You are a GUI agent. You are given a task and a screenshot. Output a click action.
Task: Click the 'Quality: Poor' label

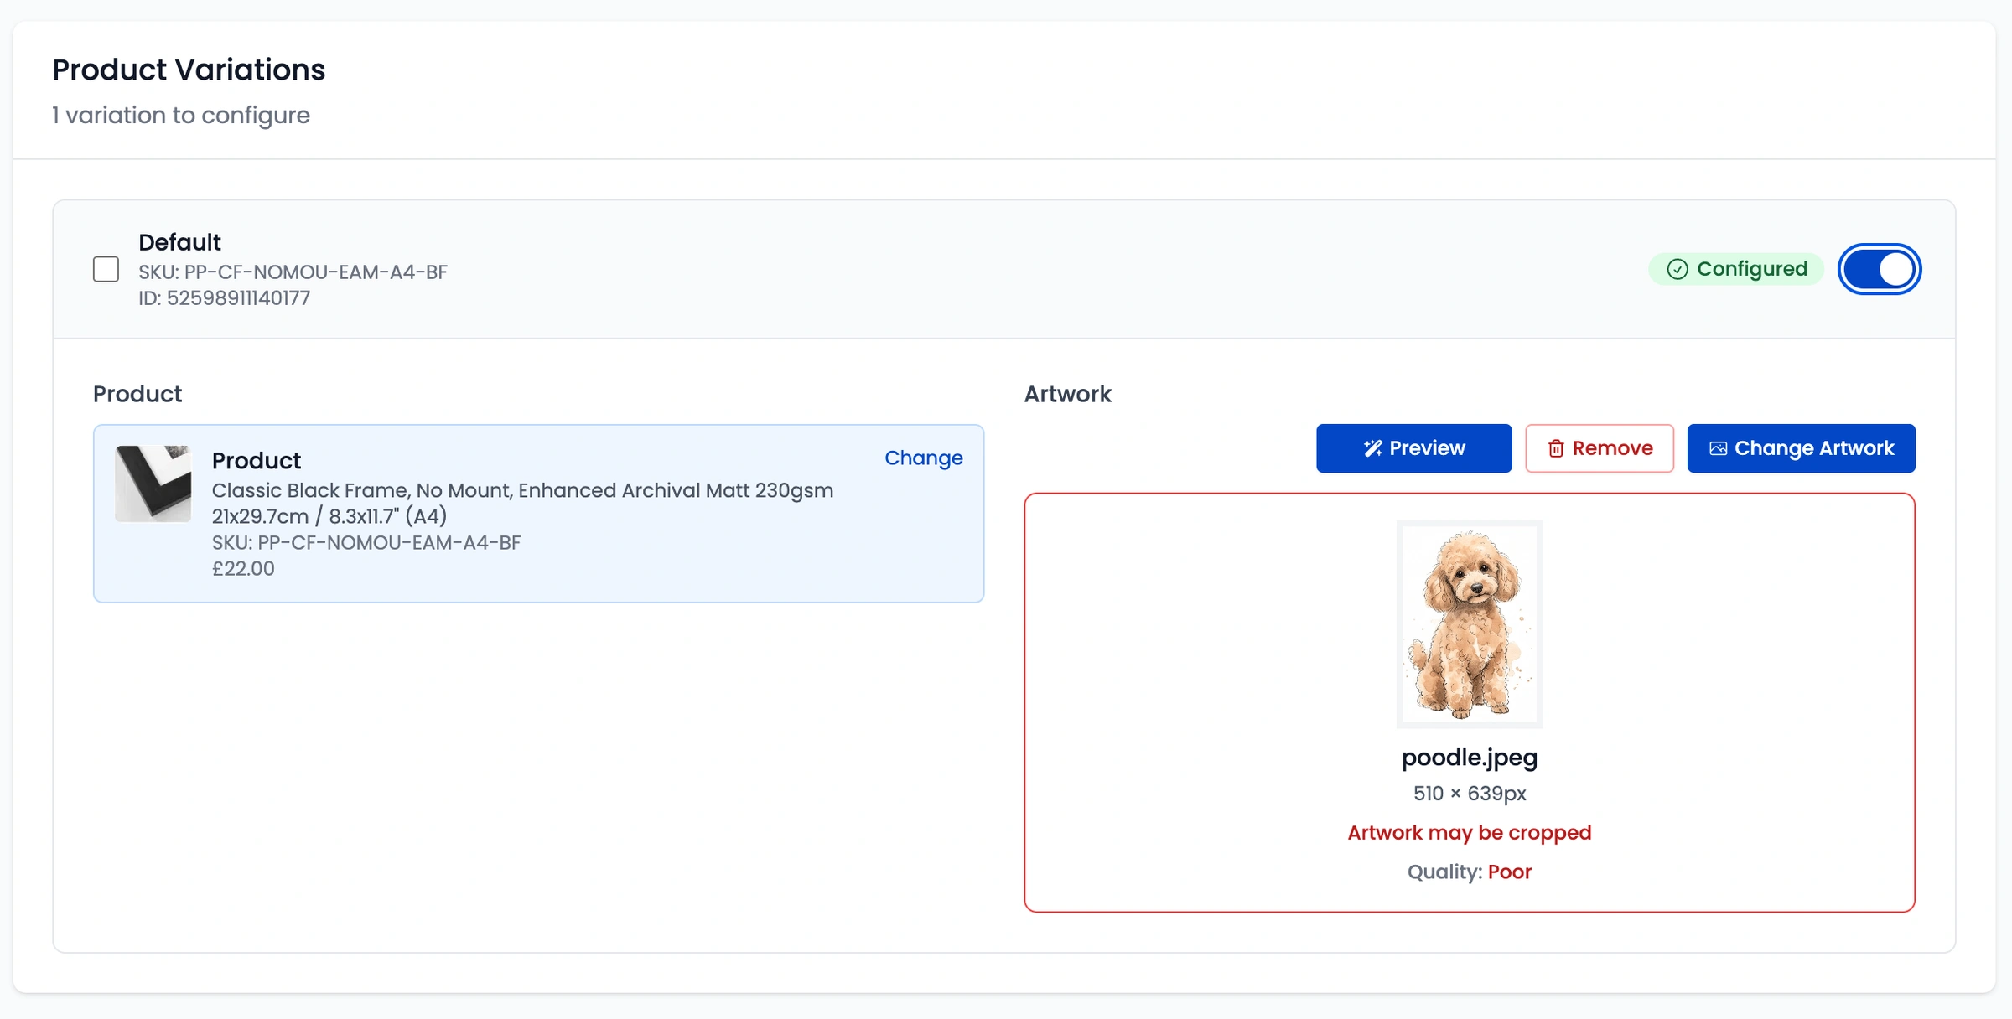click(x=1470, y=872)
